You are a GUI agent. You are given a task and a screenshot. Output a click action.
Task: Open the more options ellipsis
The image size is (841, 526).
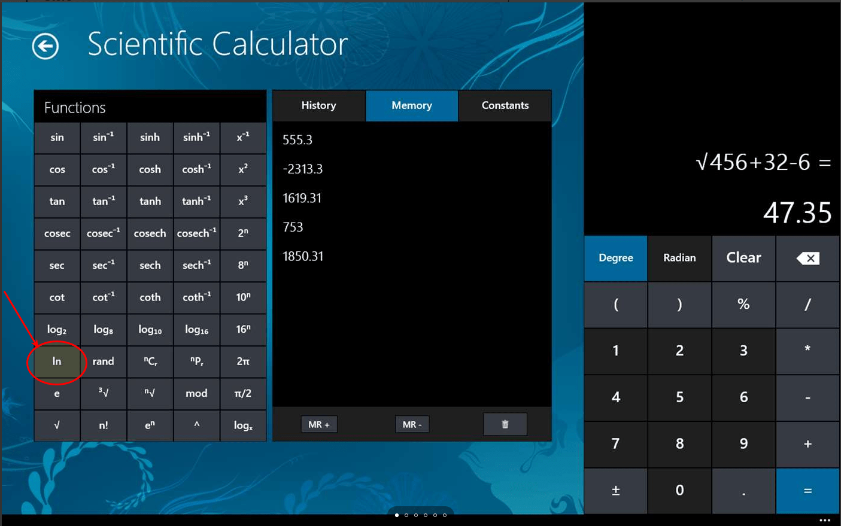(x=825, y=520)
